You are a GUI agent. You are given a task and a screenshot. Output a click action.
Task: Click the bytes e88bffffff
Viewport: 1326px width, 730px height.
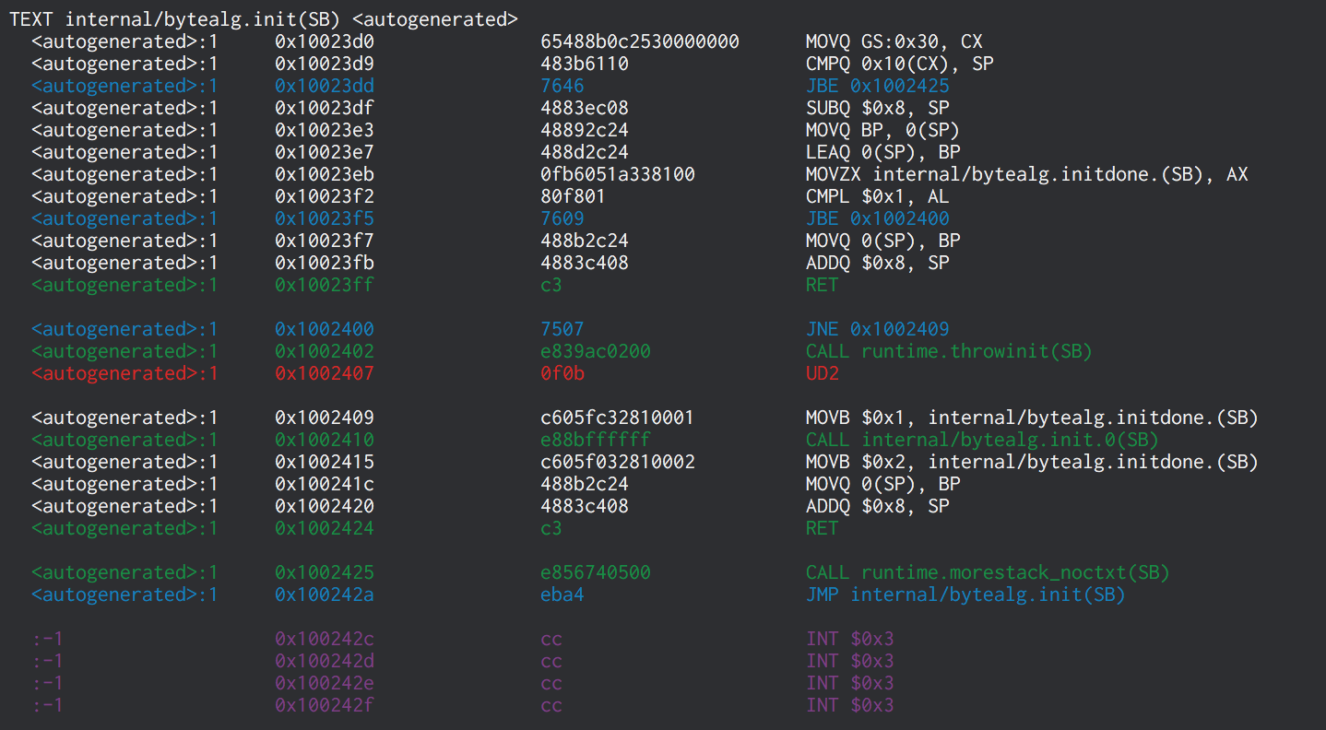[x=595, y=440]
